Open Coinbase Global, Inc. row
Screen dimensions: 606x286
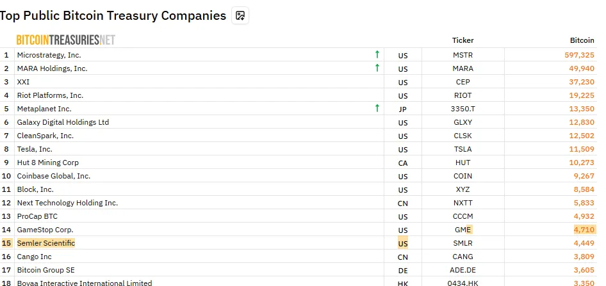[x=54, y=176]
